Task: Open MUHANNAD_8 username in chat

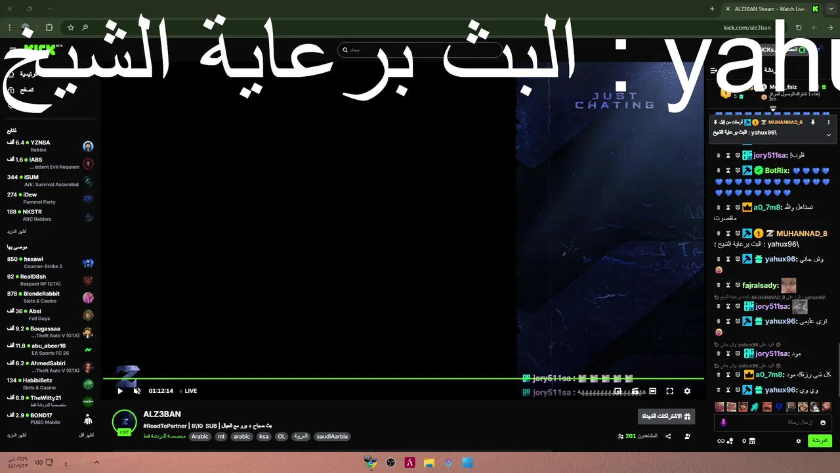Action: (x=801, y=233)
